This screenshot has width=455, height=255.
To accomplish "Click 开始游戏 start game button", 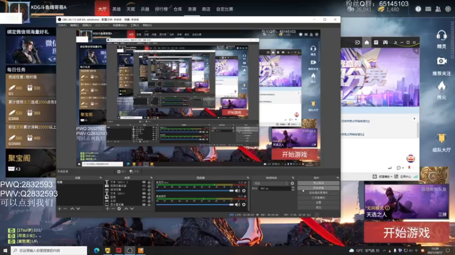I will [x=406, y=233].
